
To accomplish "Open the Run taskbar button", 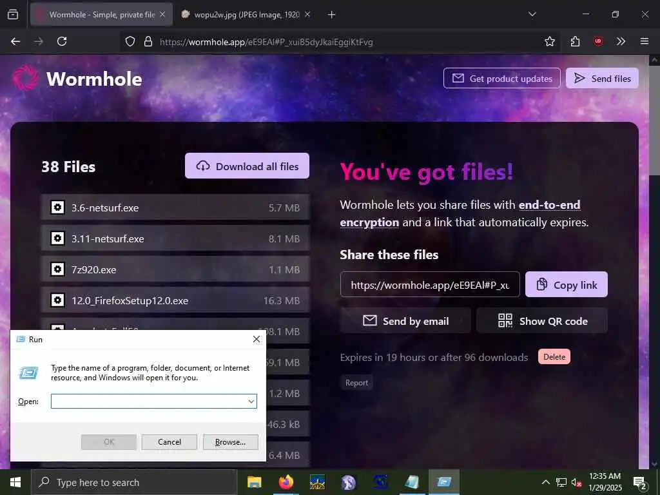I will [x=444, y=482].
